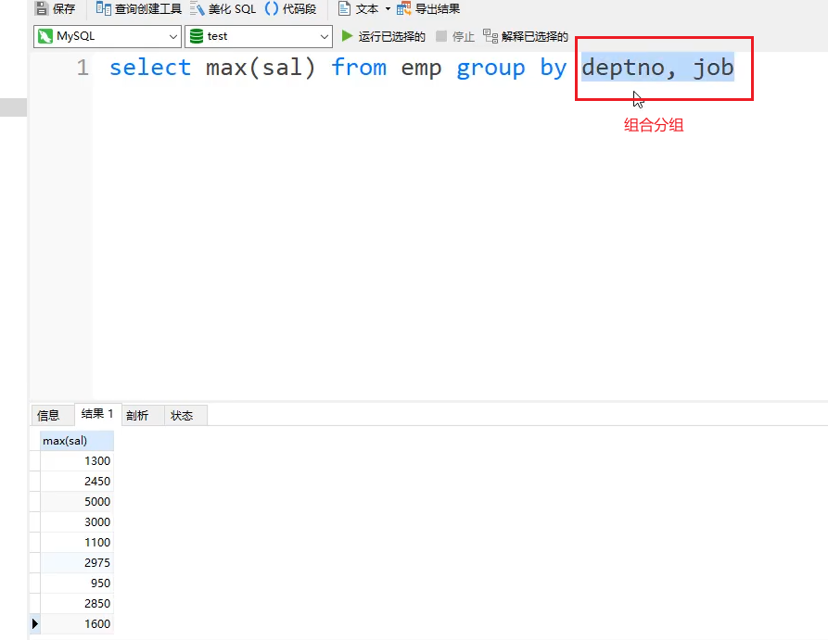Select the result cell 5000
Image resolution: width=828 pixels, height=640 pixels.
pos(77,502)
